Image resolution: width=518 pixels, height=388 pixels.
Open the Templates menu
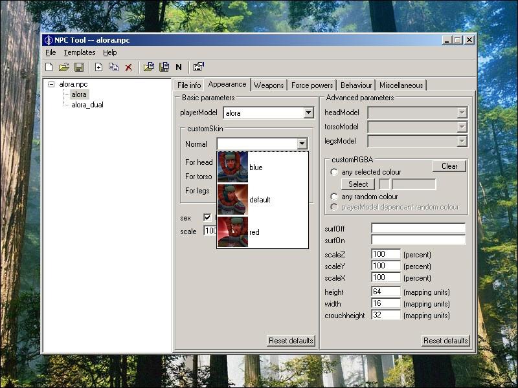coord(79,52)
